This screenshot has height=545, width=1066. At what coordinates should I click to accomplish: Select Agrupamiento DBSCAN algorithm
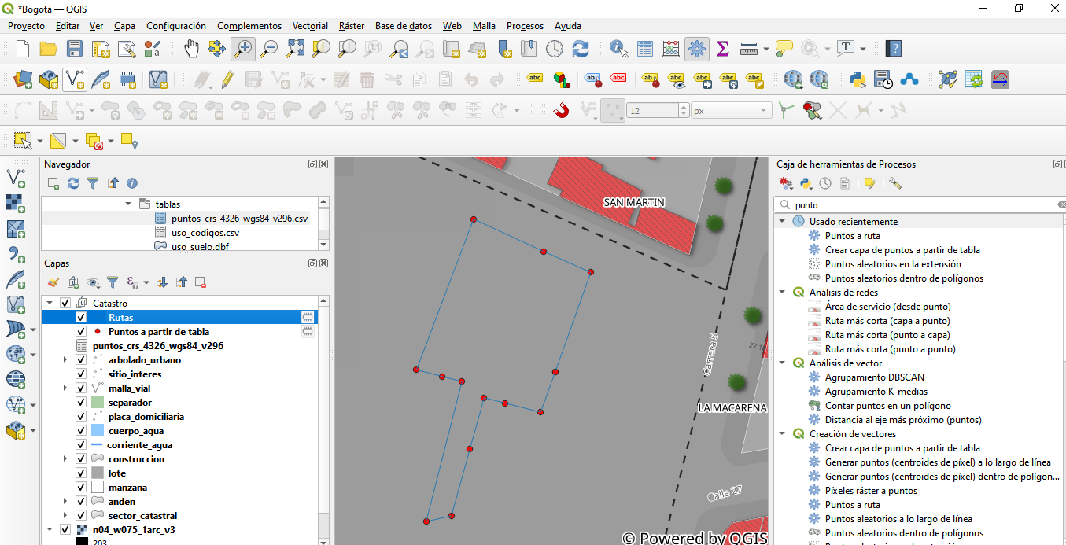pyautogui.click(x=875, y=377)
